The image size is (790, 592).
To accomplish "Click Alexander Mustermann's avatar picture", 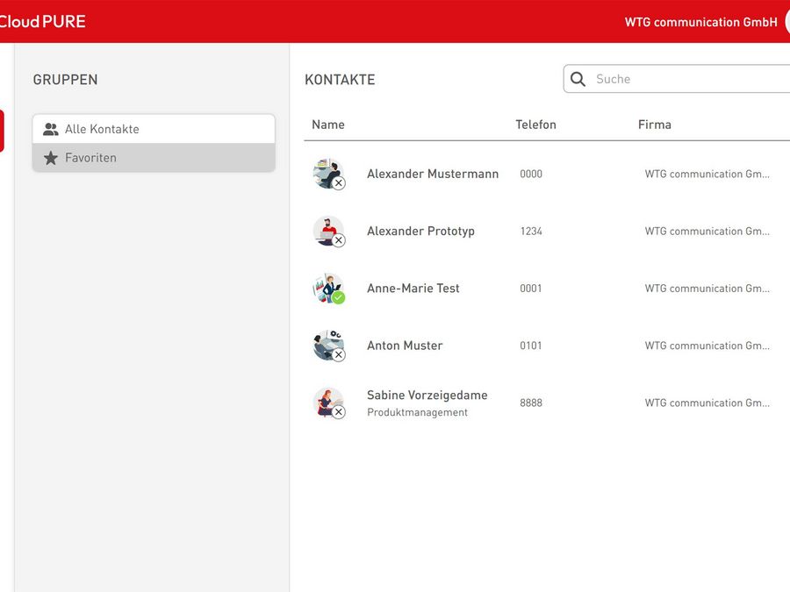I will [x=327, y=172].
